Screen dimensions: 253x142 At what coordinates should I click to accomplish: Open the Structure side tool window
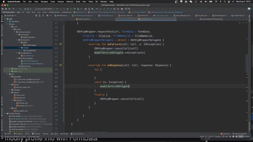(x=2, y=101)
